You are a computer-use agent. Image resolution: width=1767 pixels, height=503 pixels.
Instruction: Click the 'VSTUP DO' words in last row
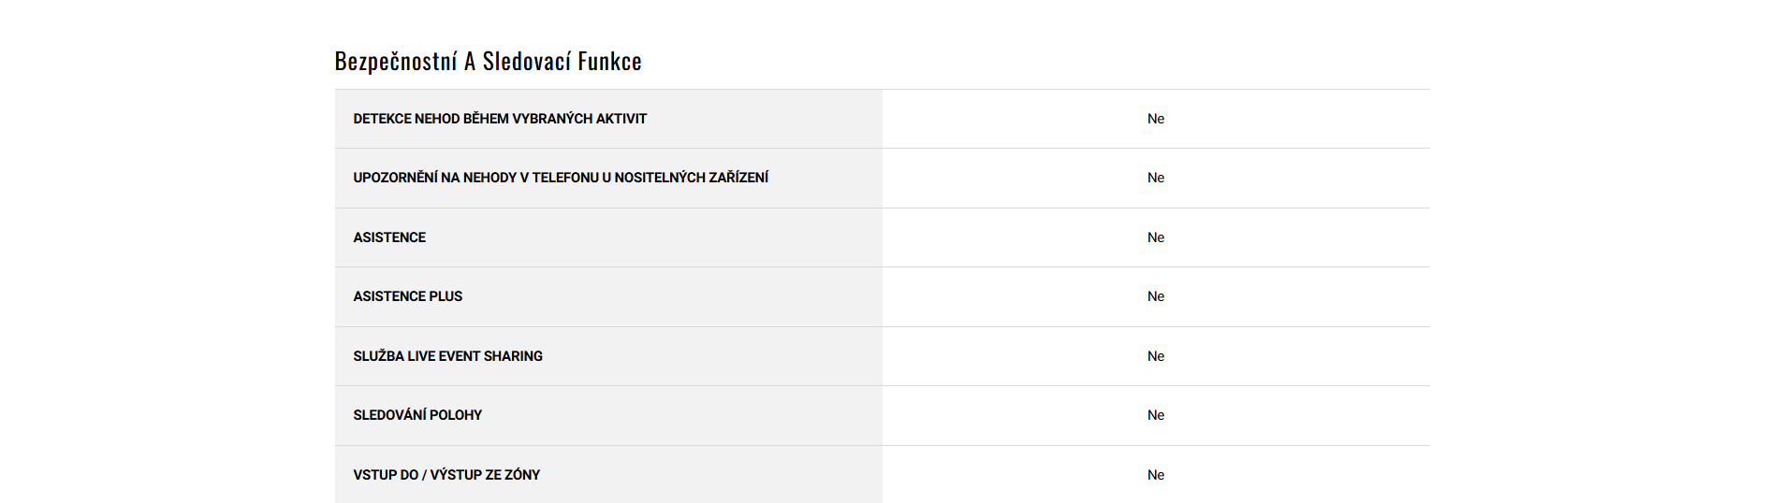click(386, 475)
